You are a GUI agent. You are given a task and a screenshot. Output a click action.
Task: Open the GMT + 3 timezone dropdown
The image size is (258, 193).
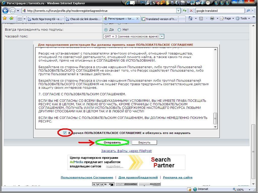(162, 36)
